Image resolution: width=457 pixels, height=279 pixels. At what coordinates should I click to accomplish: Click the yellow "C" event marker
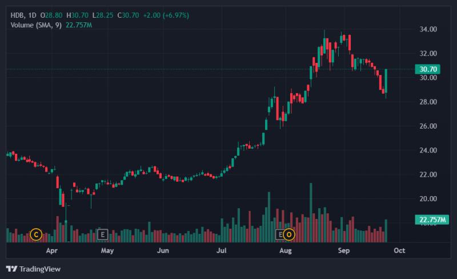[x=36, y=234]
